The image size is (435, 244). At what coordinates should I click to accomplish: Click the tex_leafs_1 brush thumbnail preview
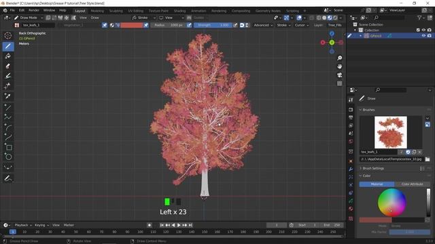(391, 132)
